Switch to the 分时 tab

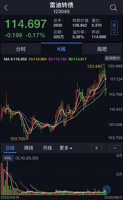click(x=21, y=49)
